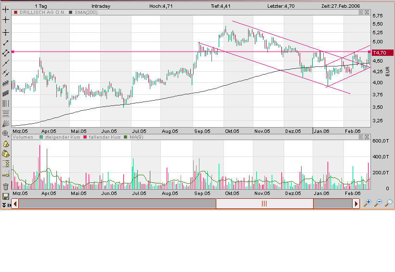Click the 'Tief:4,41' value

[x=221, y=6]
